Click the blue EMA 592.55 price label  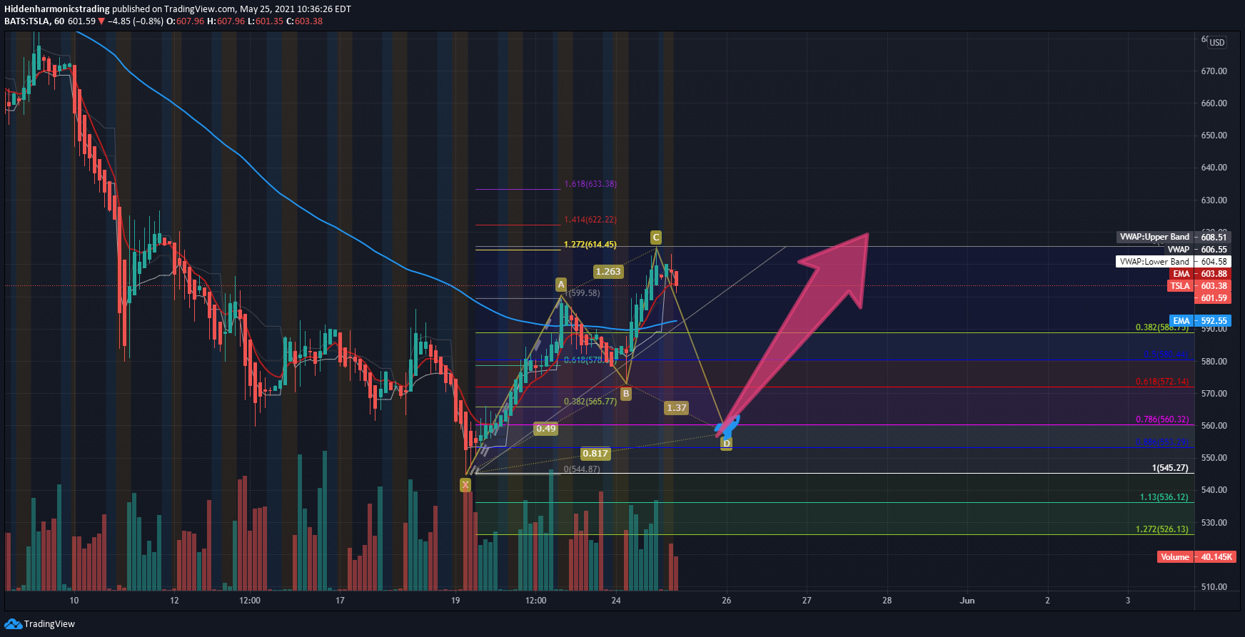[1199, 321]
